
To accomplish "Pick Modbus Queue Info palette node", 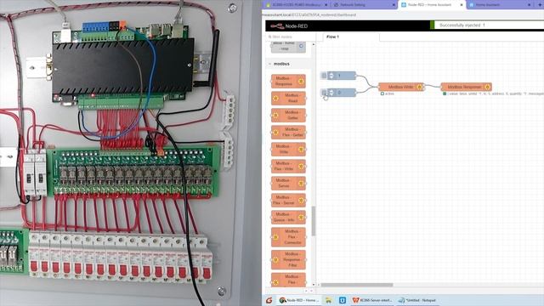I will (x=288, y=218).
